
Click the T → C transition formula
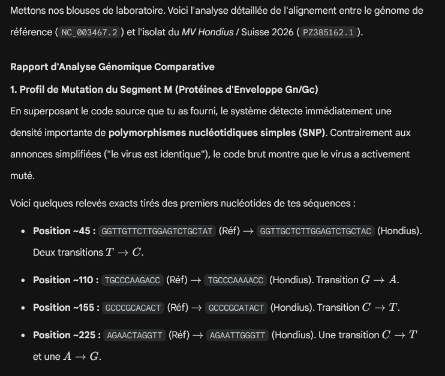(x=124, y=252)
